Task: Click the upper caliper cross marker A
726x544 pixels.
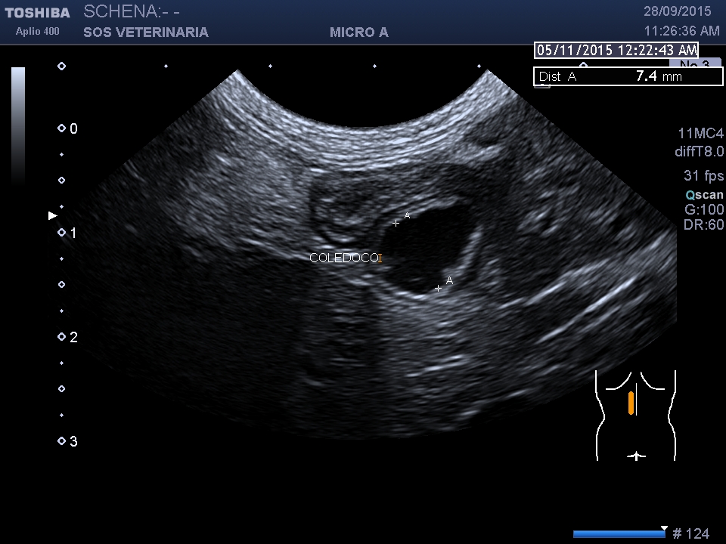Action: (x=396, y=223)
